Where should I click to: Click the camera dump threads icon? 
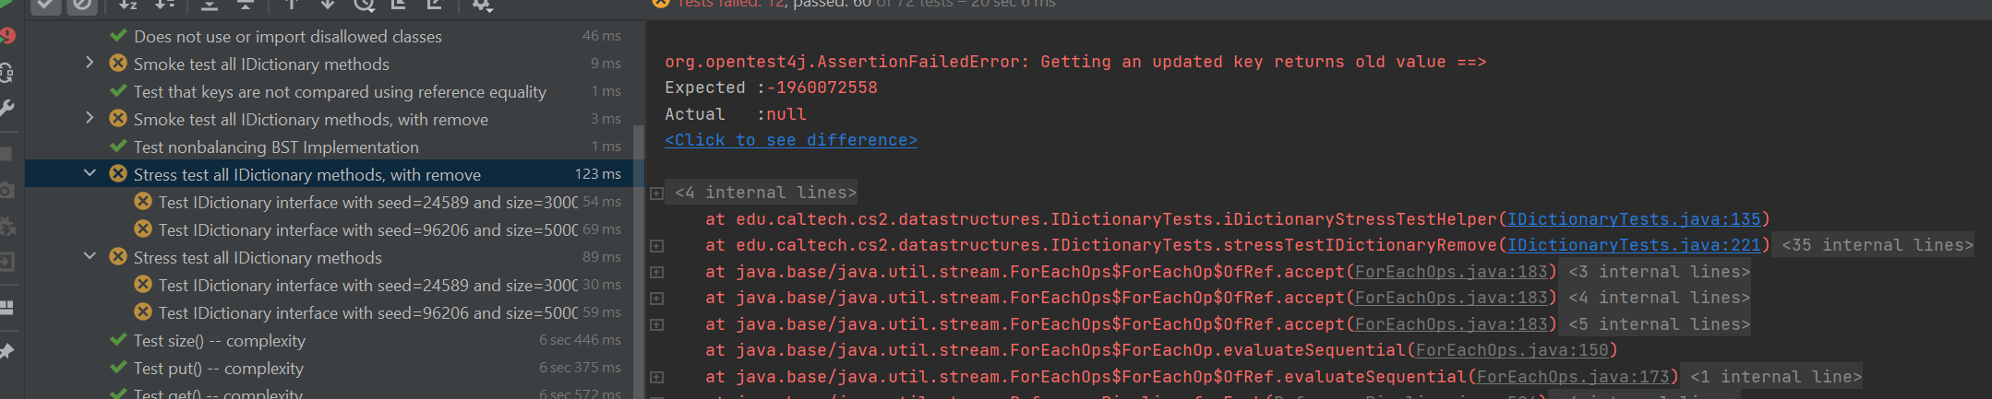click(7, 190)
